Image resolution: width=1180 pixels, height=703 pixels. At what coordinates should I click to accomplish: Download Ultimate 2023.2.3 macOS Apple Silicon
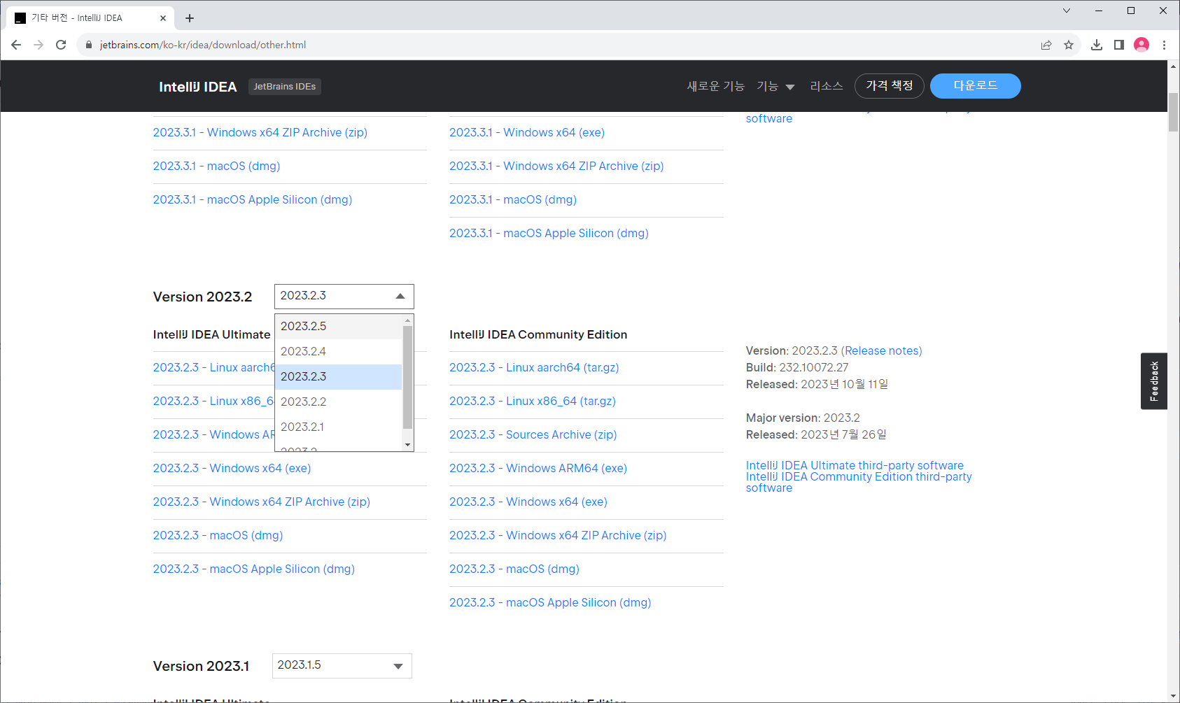(254, 569)
